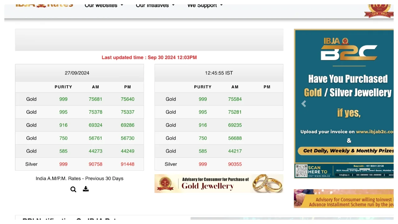The image size is (398, 224).
Task: Select Gold 999 PM value 75640
Action: (127, 99)
